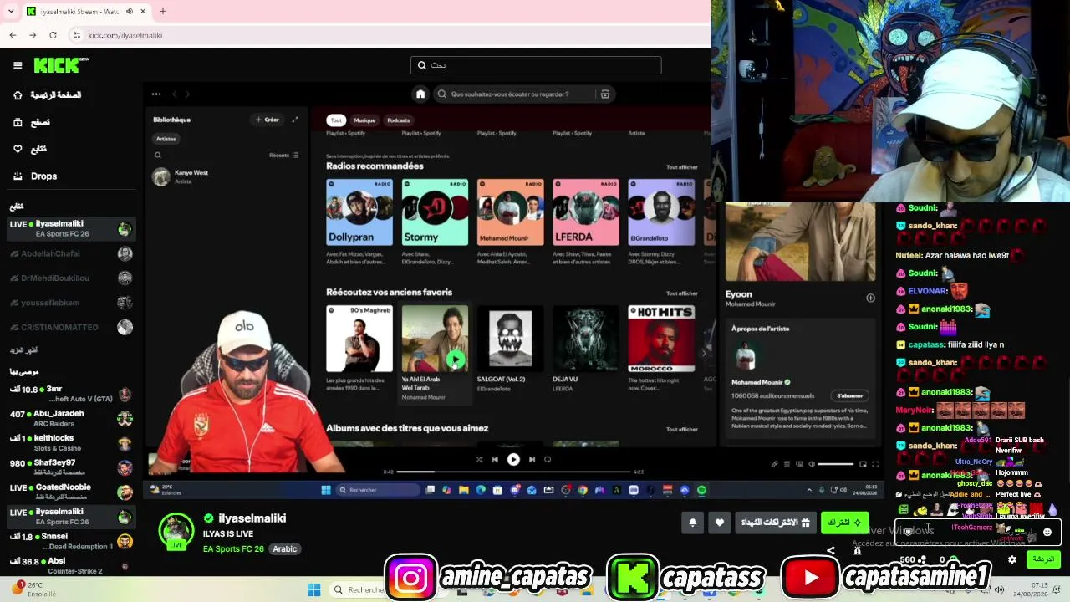Open the Drops page in the sidebar
1070x602 pixels.
(43, 176)
